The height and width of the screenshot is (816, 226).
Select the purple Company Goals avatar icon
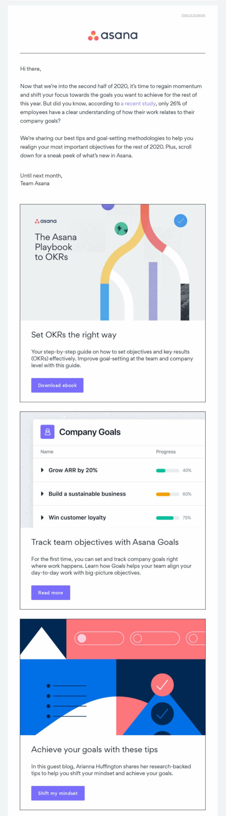[x=47, y=432]
